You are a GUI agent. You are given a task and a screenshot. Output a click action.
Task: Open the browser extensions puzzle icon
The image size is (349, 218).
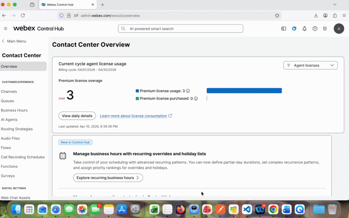(335, 16)
